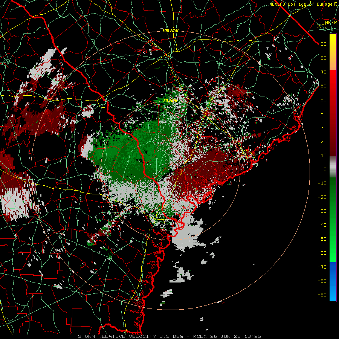Click the "10:25" timestamp in footer
Viewport: 339px width, 339px height.
[253, 336]
